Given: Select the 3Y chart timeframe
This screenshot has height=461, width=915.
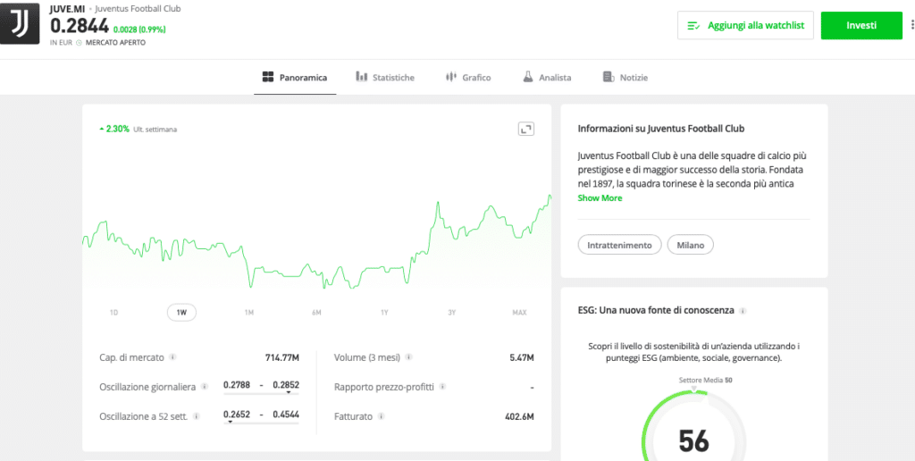Looking at the screenshot, I should pos(451,313).
